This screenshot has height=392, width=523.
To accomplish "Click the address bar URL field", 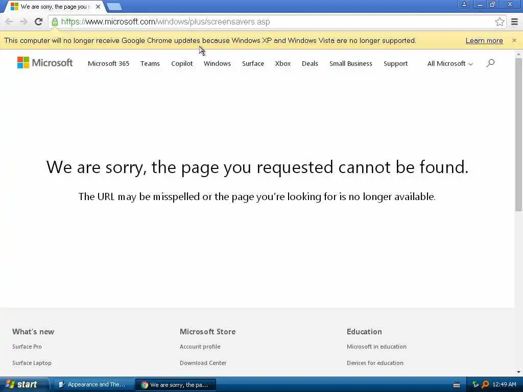I will 277,22.
